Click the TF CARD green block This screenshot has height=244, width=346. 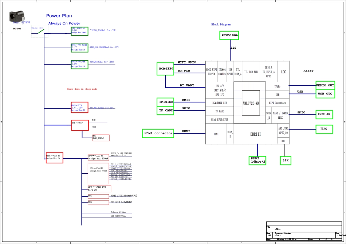[x=165, y=110]
